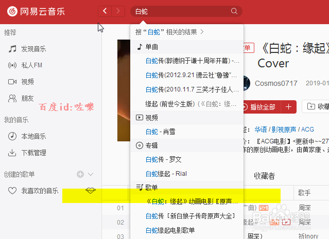Play all songs with 播放全部
This screenshot has width=329, height=239.
tap(262, 107)
